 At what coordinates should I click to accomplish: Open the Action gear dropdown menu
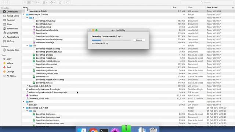click(x=53, y=3)
